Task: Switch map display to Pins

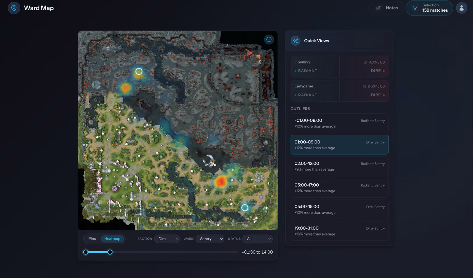Action: (92, 239)
